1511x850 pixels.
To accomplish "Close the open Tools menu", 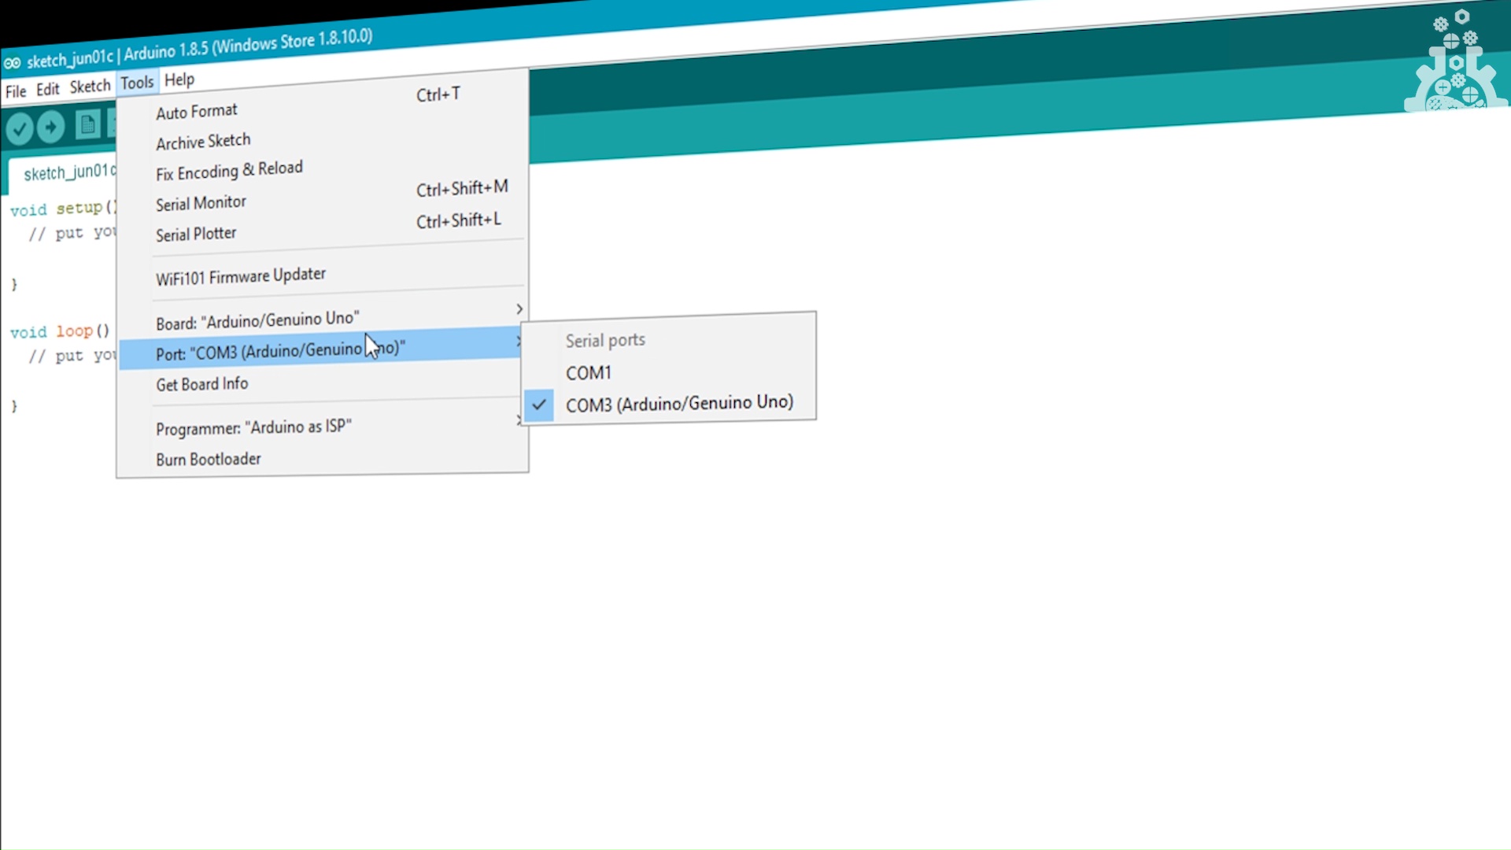I will (137, 83).
